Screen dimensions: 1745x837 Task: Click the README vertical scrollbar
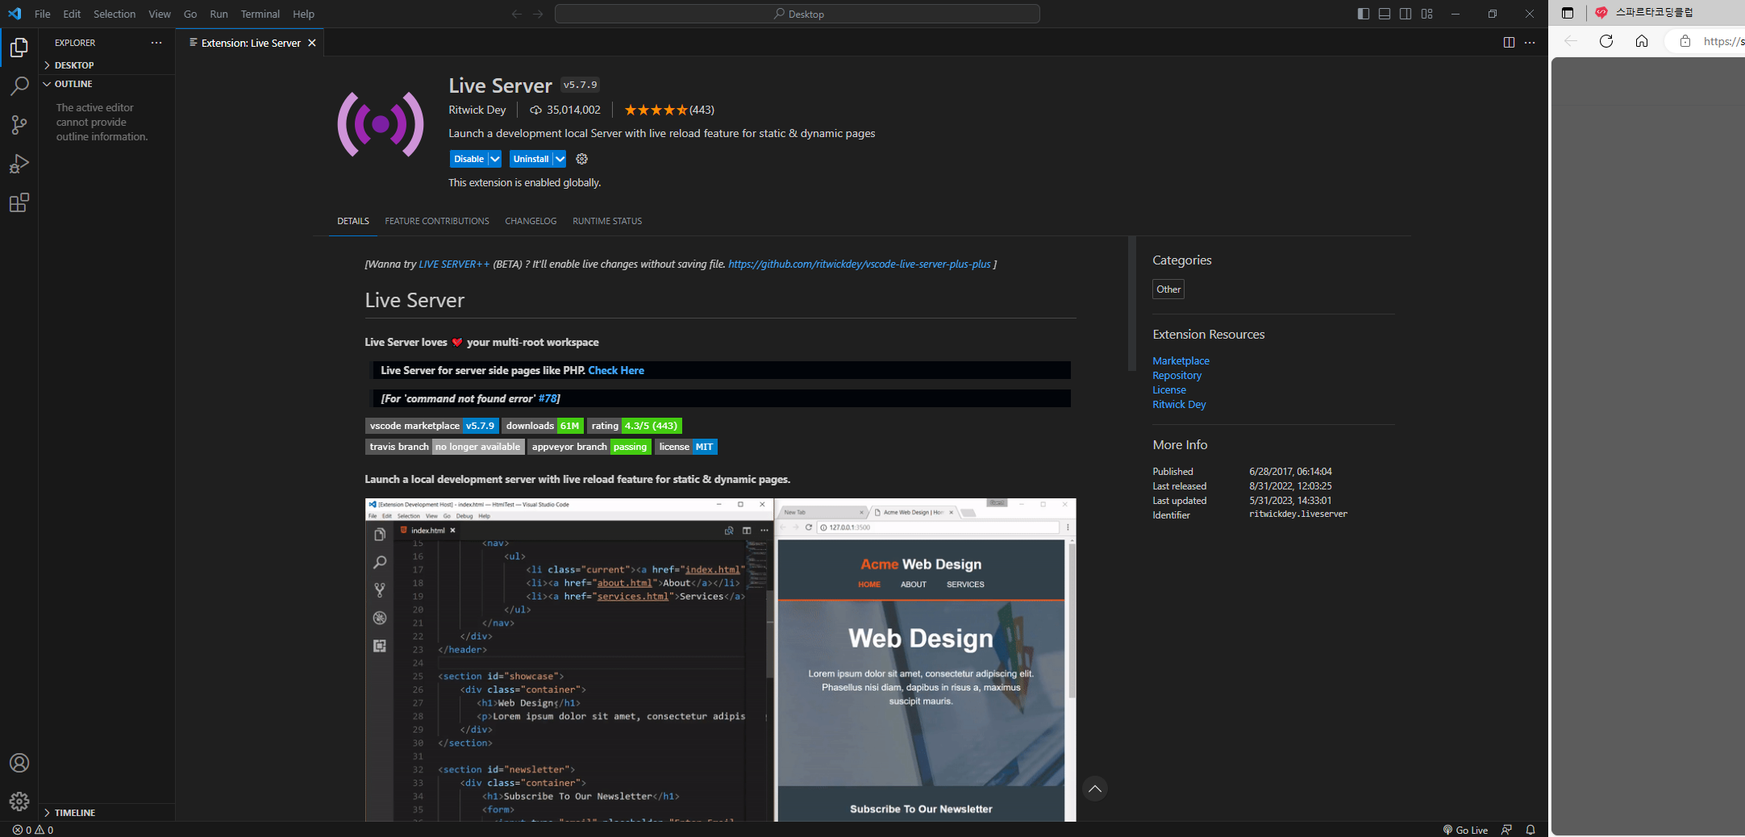(x=1131, y=304)
